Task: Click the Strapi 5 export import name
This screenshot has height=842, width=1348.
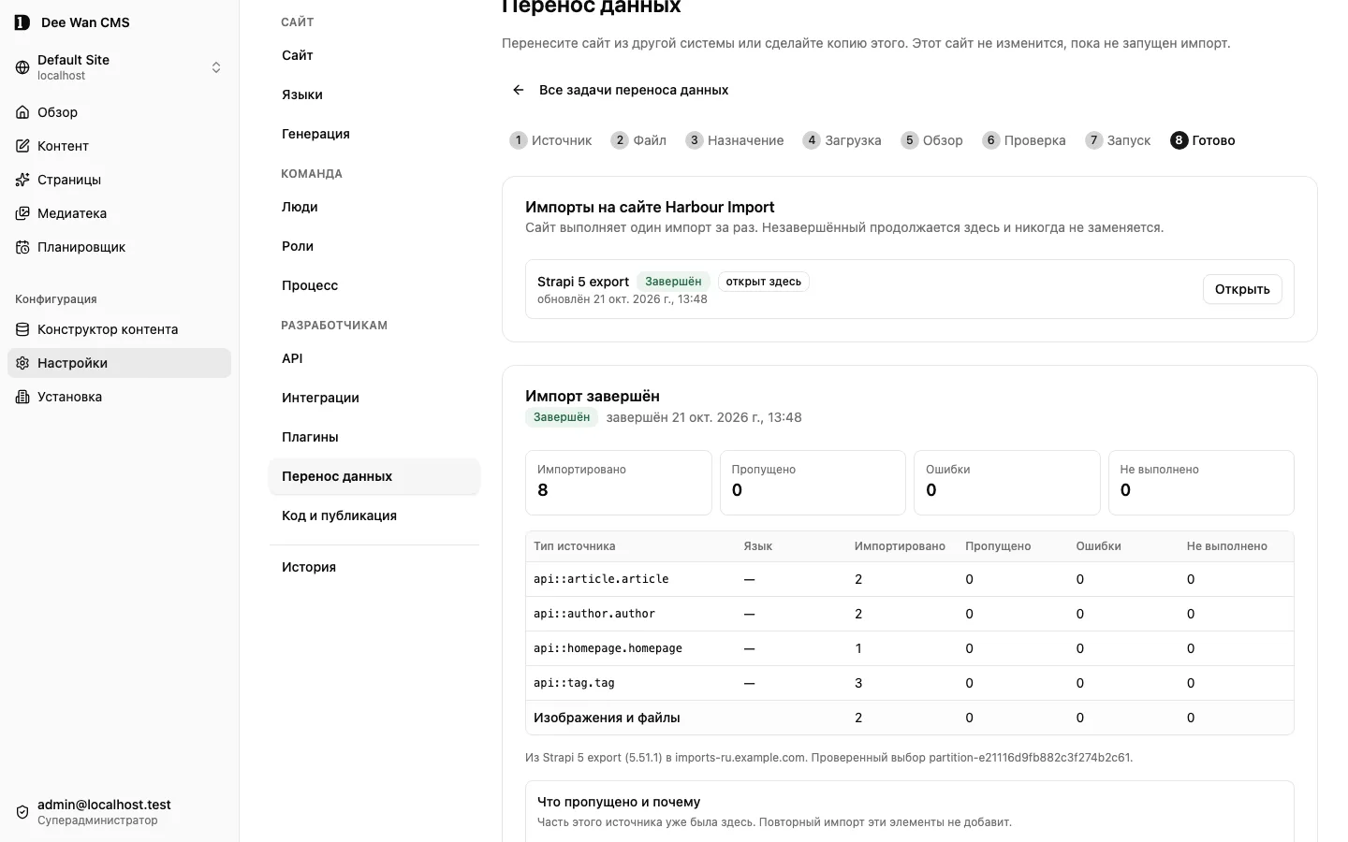Action: coord(583,282)
